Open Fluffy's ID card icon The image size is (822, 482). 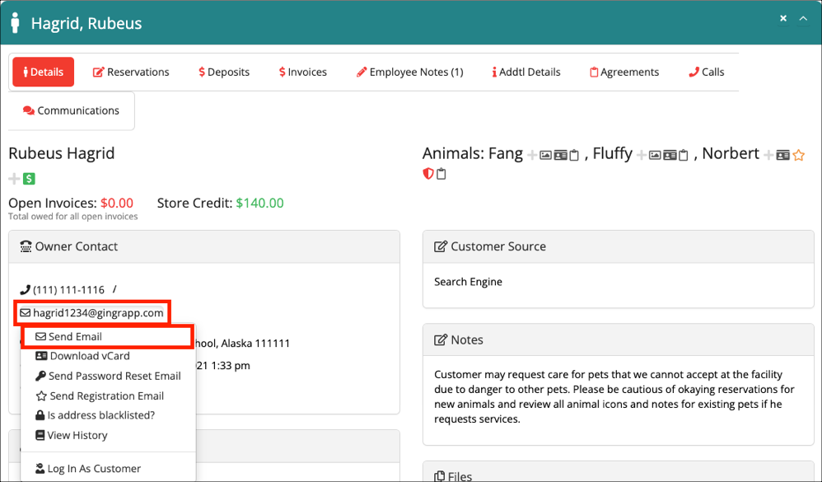(x=670, y=155)
